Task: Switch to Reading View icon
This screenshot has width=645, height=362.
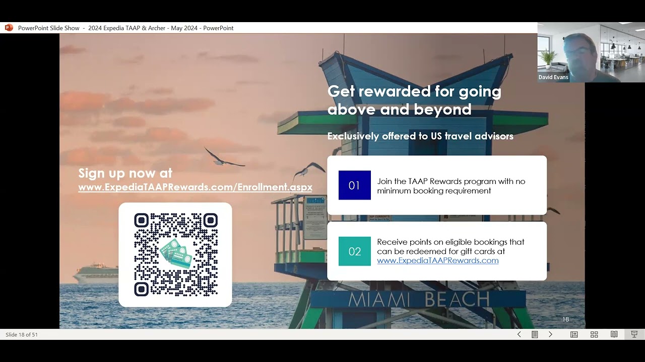Action: point(614,334)
